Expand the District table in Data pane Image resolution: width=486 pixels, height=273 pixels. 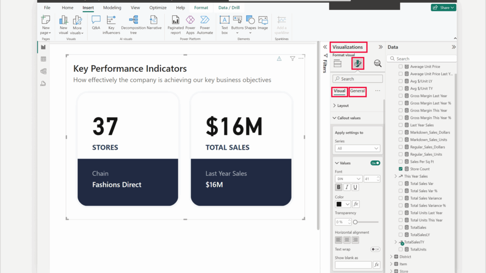pos(391,257)
